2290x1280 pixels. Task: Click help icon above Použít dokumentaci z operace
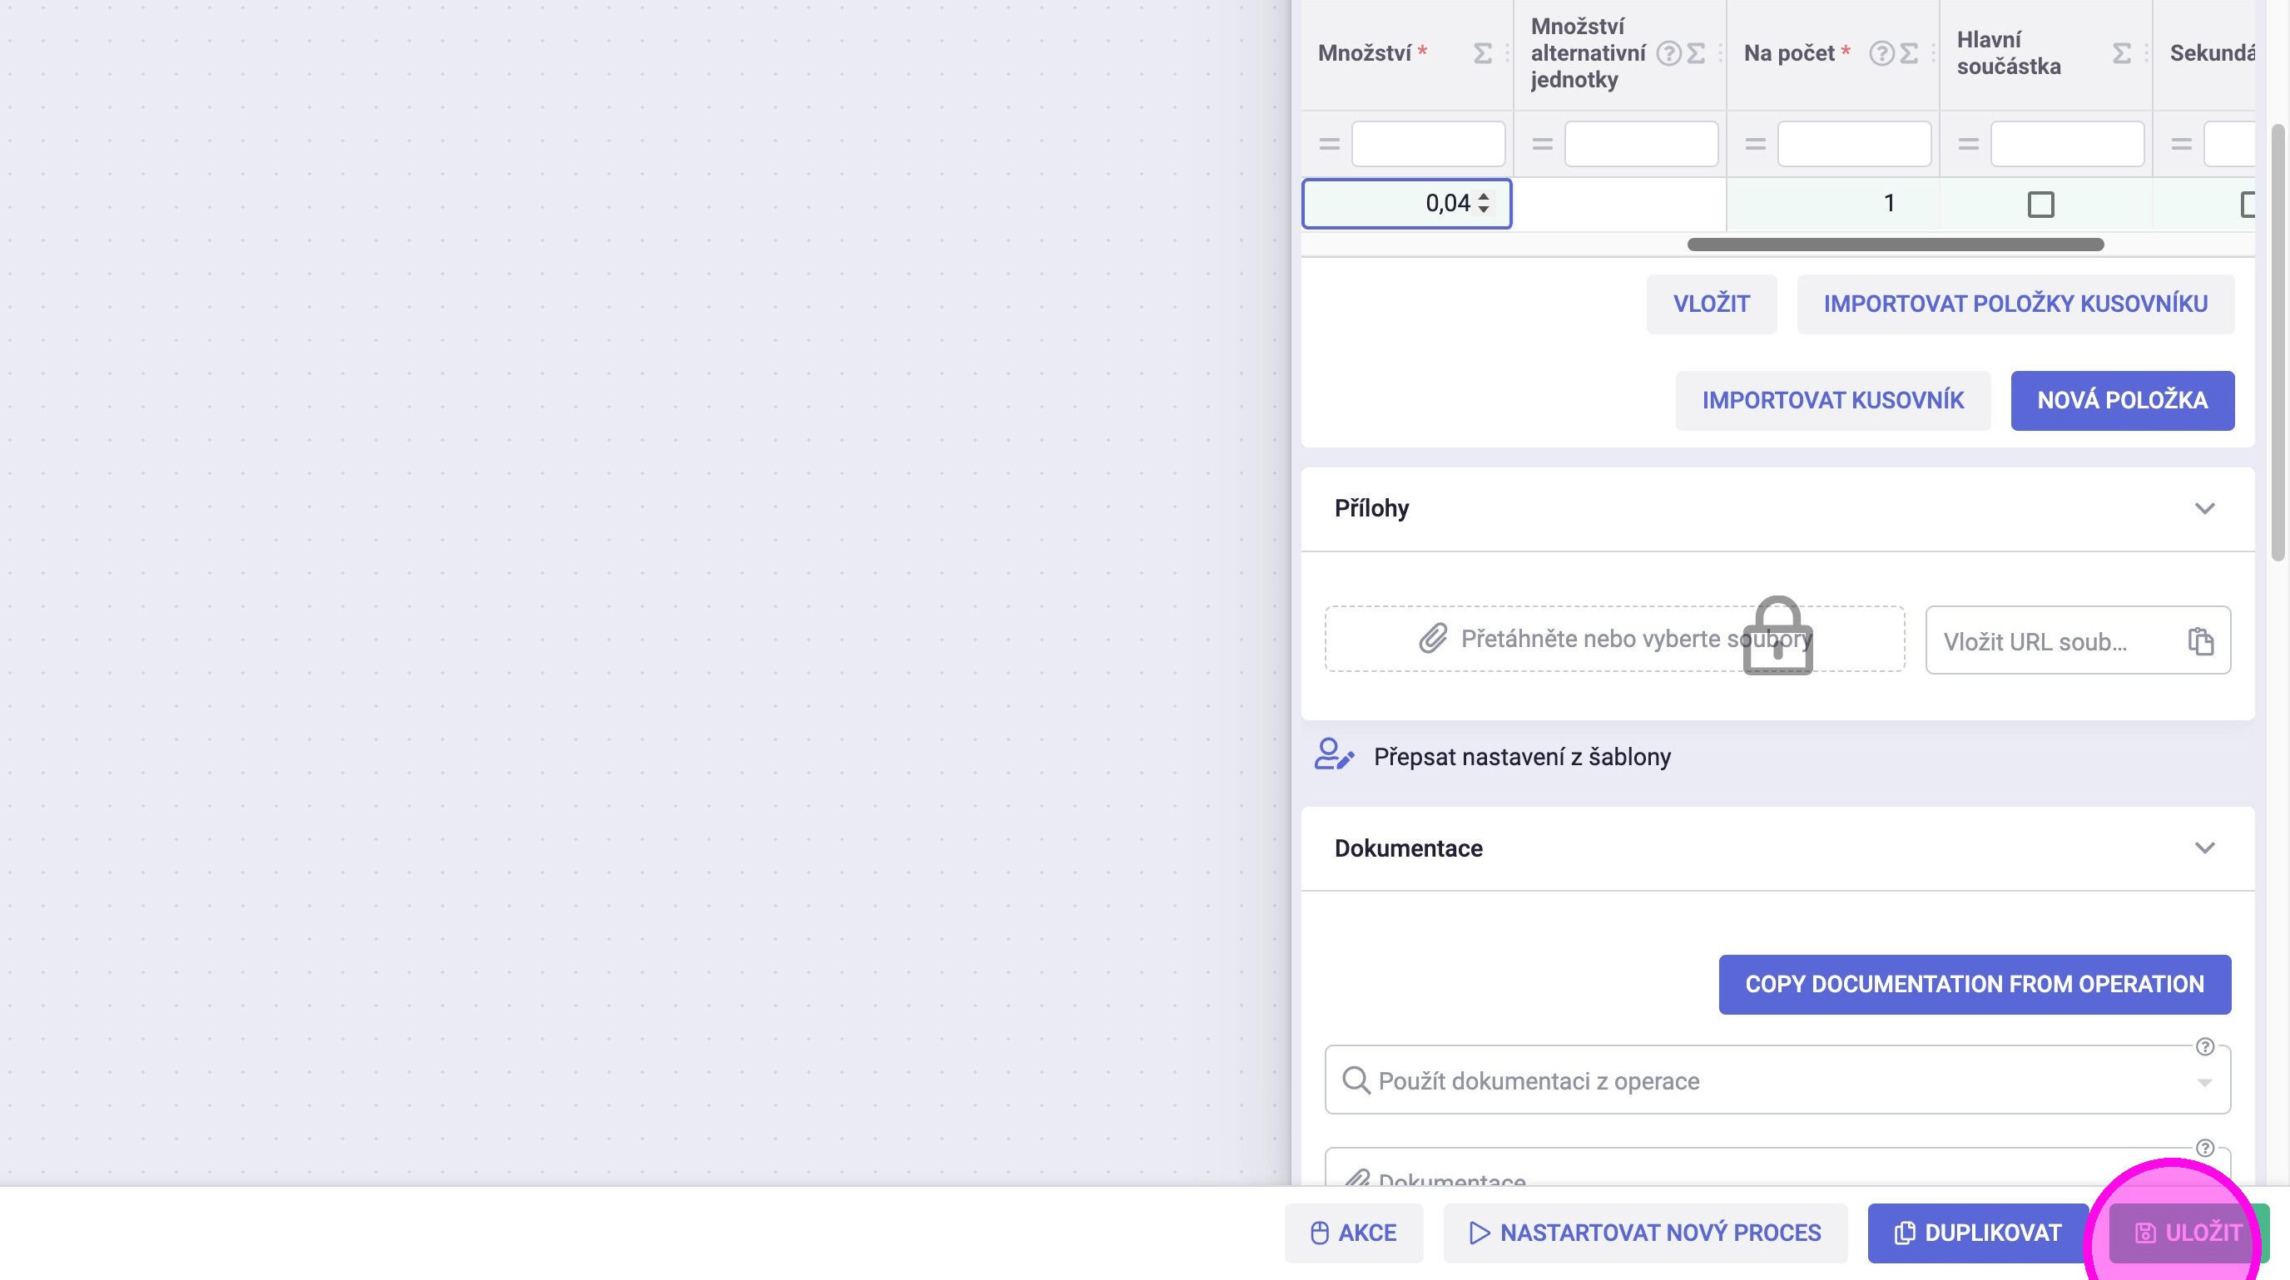2204,1046
